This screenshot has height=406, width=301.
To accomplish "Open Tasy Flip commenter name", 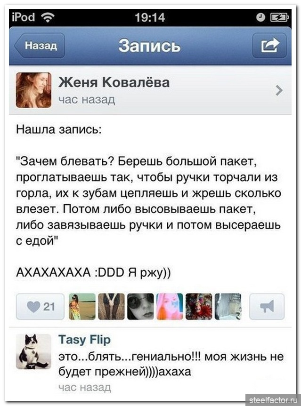I will pos(84,340).
